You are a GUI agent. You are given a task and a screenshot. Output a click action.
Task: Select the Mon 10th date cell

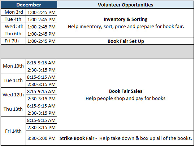point(13,66)
